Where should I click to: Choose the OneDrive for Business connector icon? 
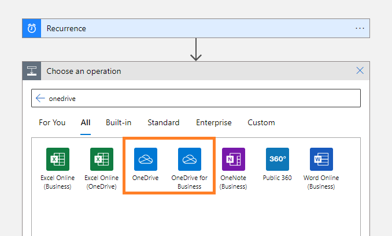(x=190, y=159)
